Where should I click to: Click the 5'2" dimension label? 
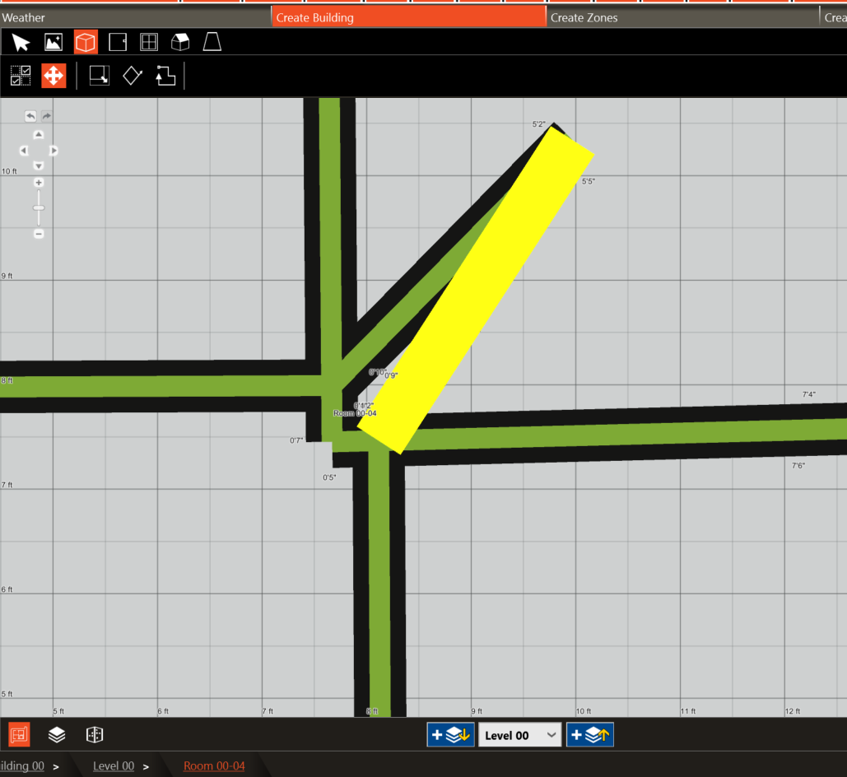(x=538, y=124)
